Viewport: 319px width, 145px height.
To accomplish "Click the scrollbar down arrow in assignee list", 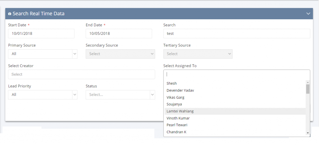I will (307, 133).
